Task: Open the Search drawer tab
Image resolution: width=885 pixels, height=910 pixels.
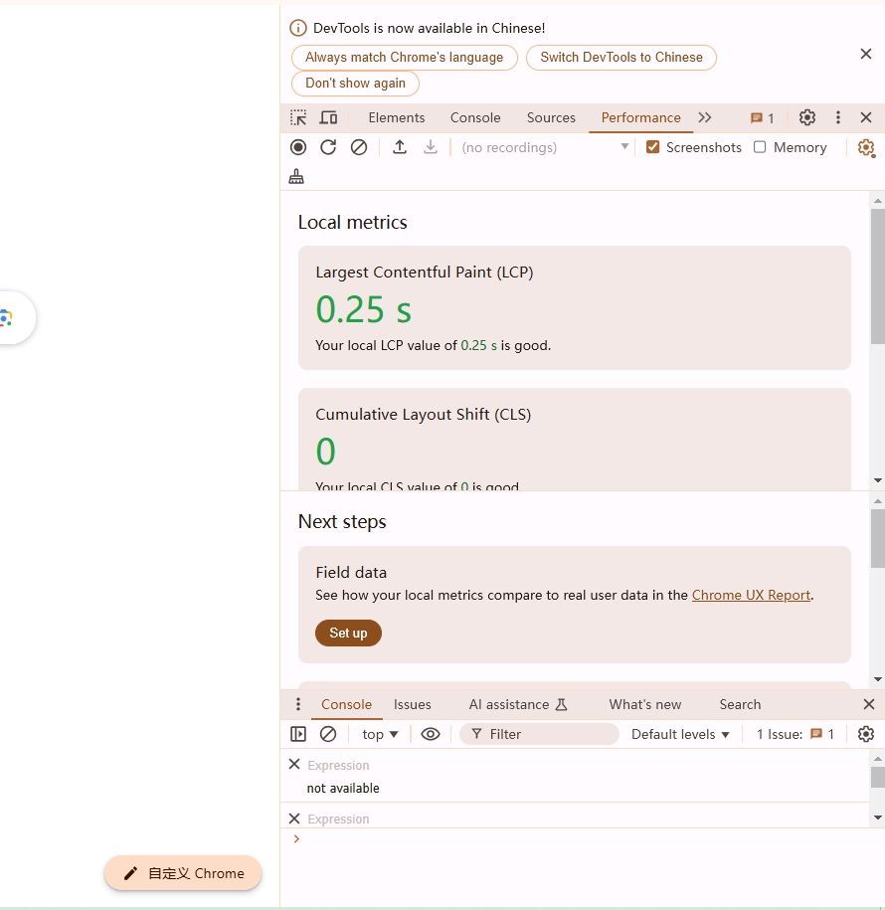Action: point(740,704)
